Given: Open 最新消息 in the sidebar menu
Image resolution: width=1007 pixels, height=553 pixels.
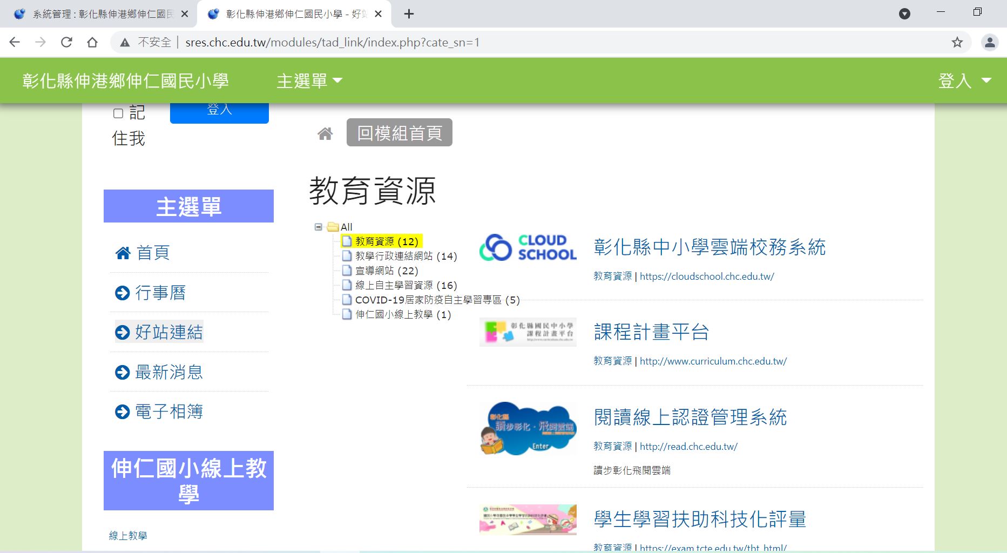Looking at the screenshot, I should (x=159, y=372).
